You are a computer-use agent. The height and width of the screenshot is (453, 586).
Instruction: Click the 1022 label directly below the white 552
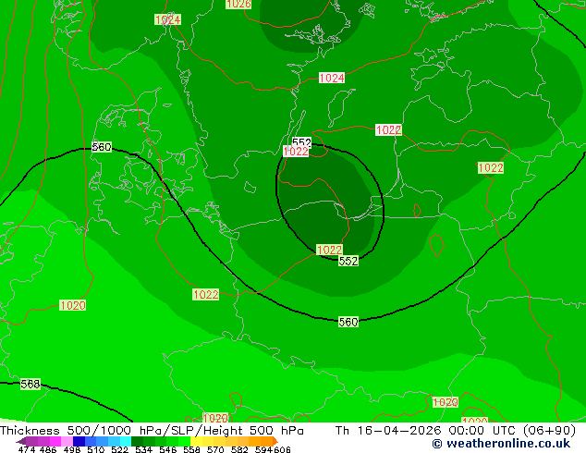pos(296,152)
